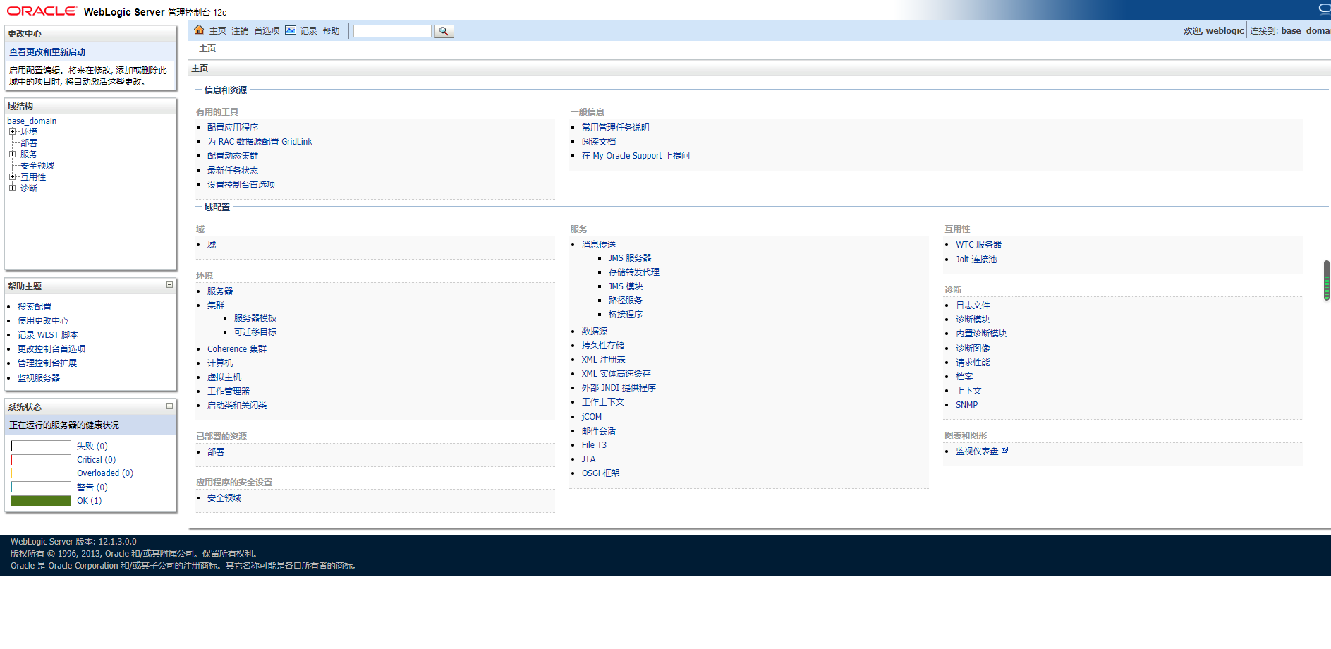Open 可迁移目标 link
The width and height of the screenshot is (1331, 649).
pos(255,332)
